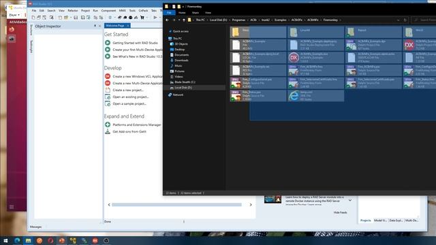Viewport: 436px width, 245px height.
Task: Select Network in Explorer navigation pane
Action: pyautogui.click(x=178, y=95)
